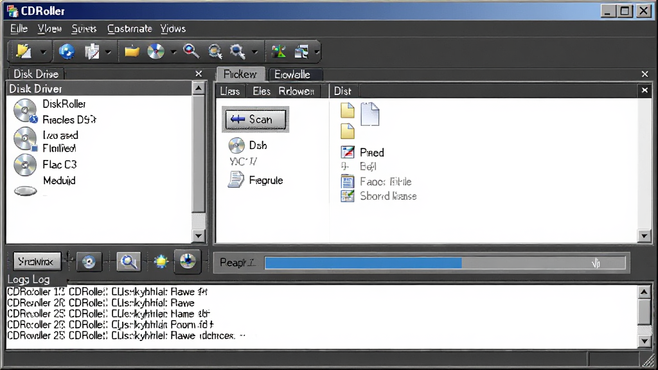The height and width of the screenshot is (370, 658).
Task: Open the Cosbmate menu
Action: point(130,28)
